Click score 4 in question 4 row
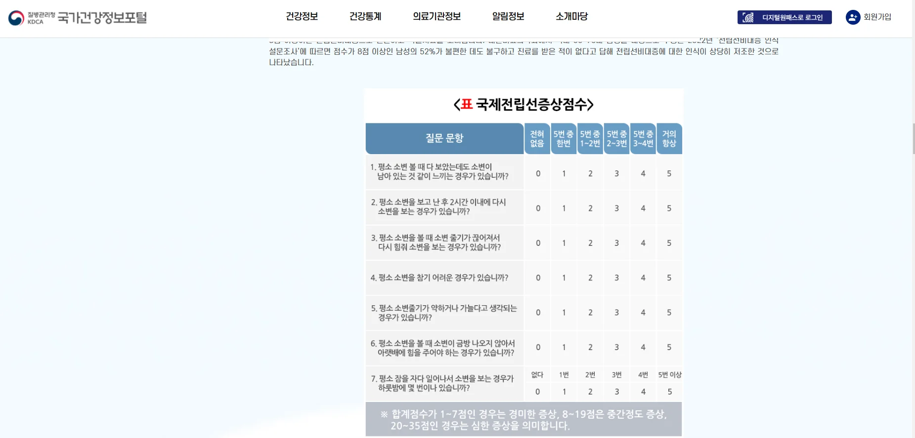 tap(643, 278)
